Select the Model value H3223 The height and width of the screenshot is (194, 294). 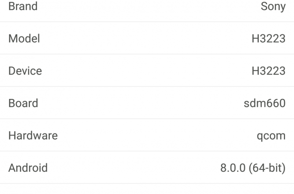click(268, 39)
